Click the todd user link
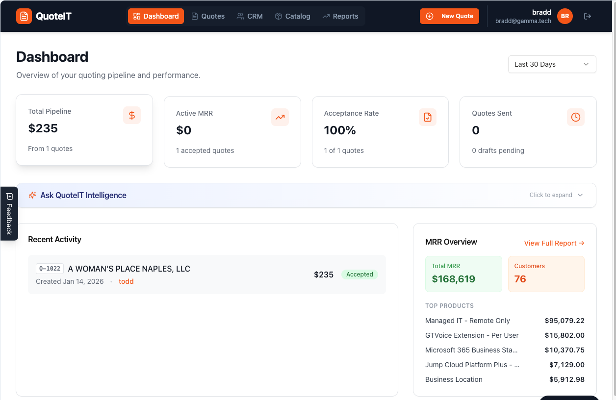Image resolution: width=616 pixels, height=400 pixels. (126, 281)
